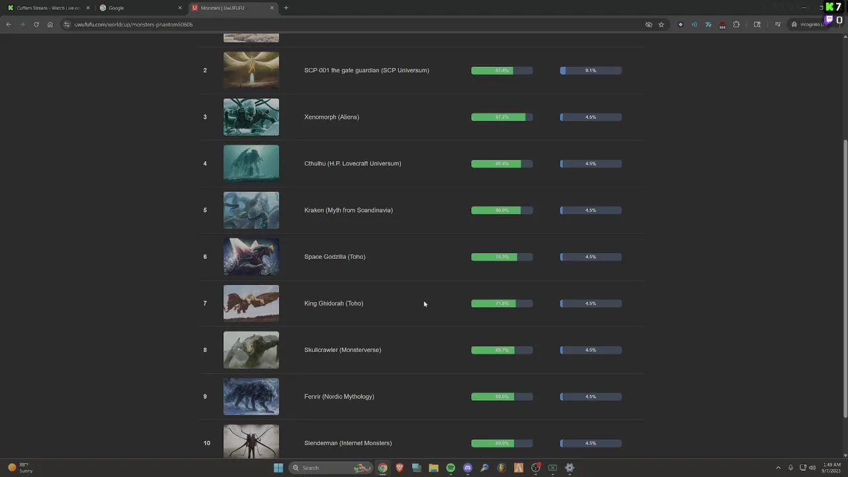Screen dimensions: 848x477
Task: Click the taskbar Search box
Action: pyautogui.click(x=331, y=468)
